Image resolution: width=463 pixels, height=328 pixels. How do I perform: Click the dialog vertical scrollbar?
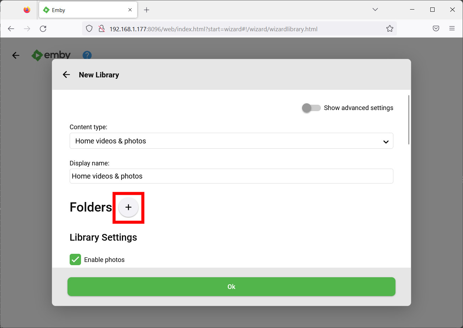pyautogui.click(x=409, y=120)
